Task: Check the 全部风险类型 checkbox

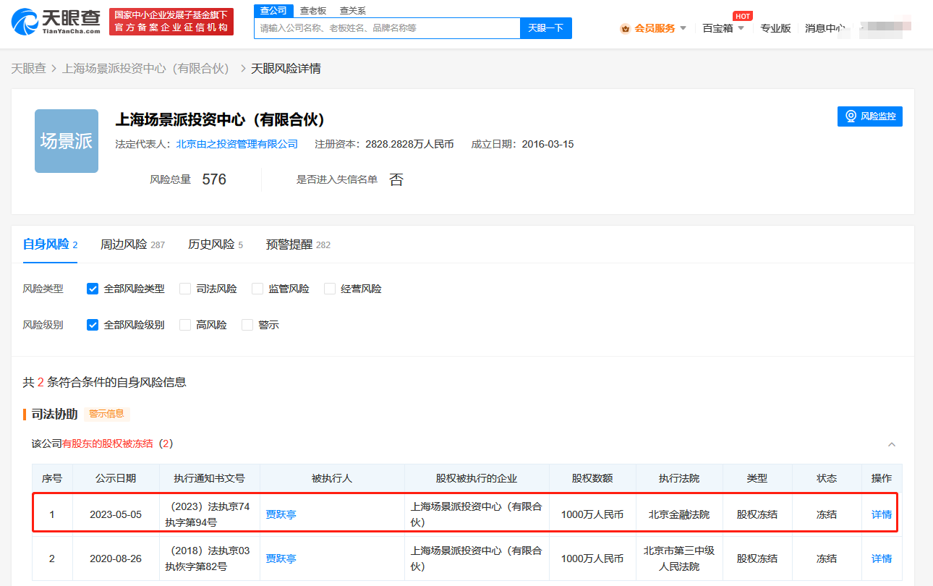Action: click(x=93, y=289)
